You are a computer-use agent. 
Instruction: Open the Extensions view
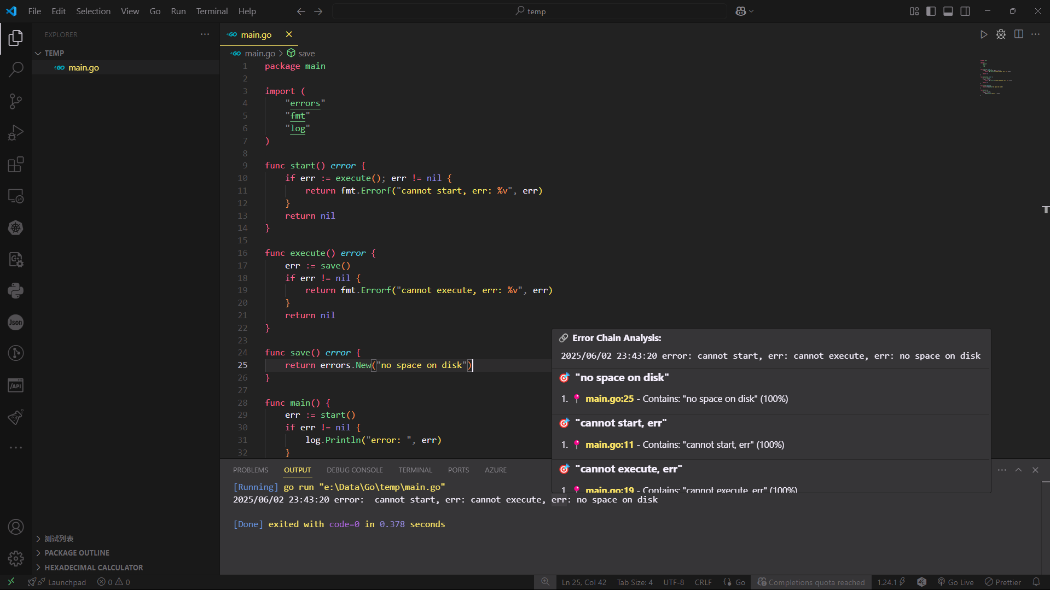coord(16,165)
